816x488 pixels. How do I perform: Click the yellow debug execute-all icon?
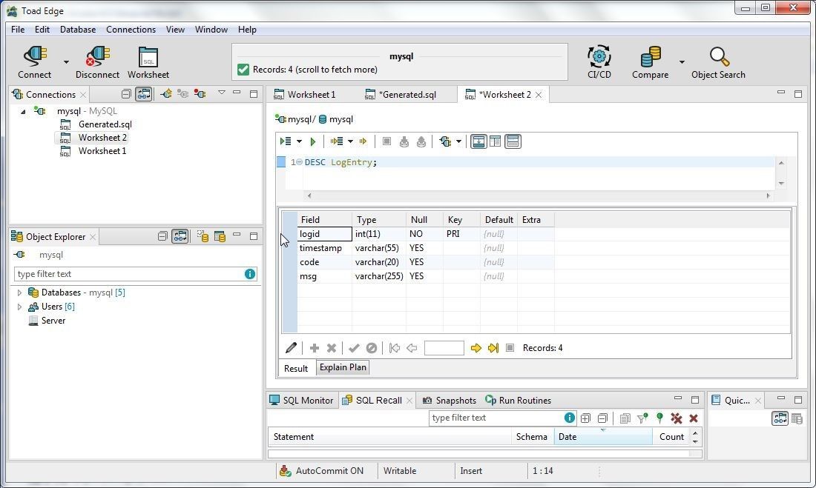click(x=337, y=141)
